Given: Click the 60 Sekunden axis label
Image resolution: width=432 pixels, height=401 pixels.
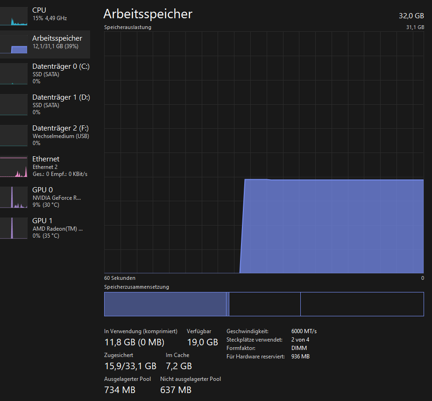Looking at the screenshot, I should point(120,278).
